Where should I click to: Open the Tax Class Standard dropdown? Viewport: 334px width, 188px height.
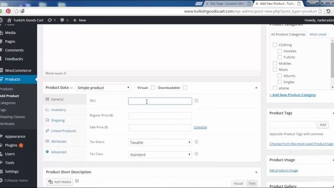pyautogui.click(x=160, y=155)
